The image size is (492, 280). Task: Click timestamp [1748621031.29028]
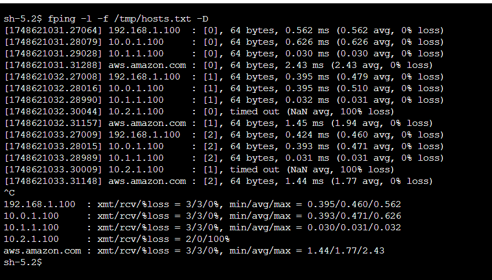coord(53,54)
